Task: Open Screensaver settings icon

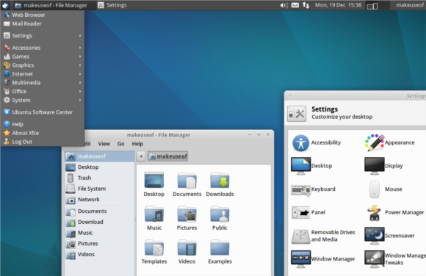Action: click(x=375, y=236)
